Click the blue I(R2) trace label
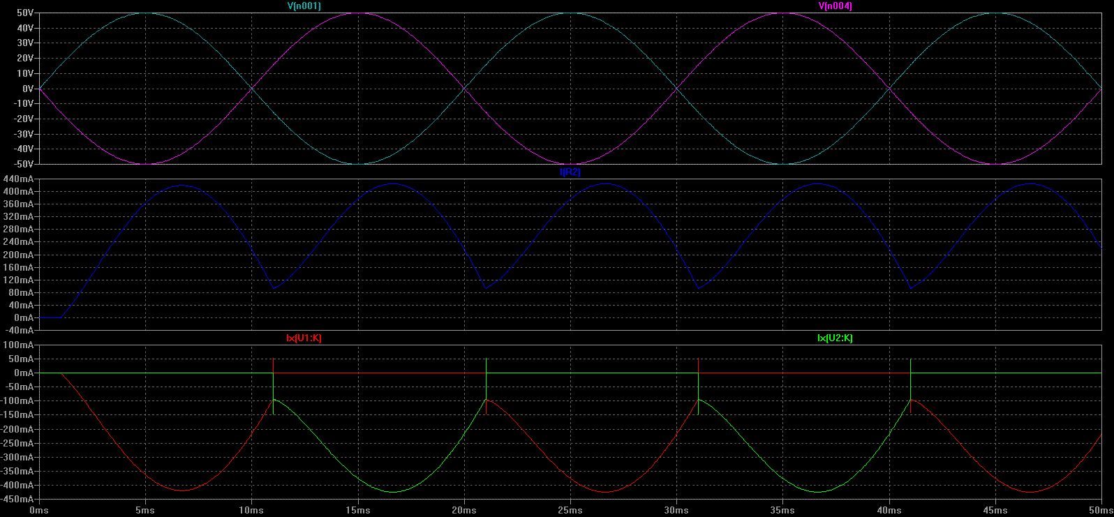This screenshot has width=1114, height=517. (x=570, y=172)
